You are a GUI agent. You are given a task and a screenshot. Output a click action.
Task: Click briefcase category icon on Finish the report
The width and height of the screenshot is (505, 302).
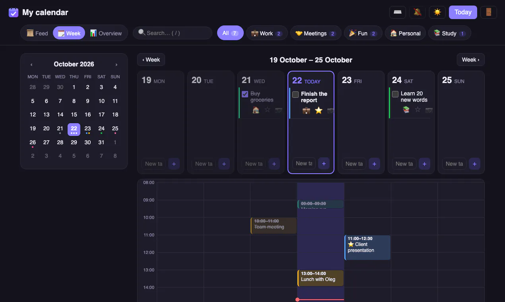306,110
